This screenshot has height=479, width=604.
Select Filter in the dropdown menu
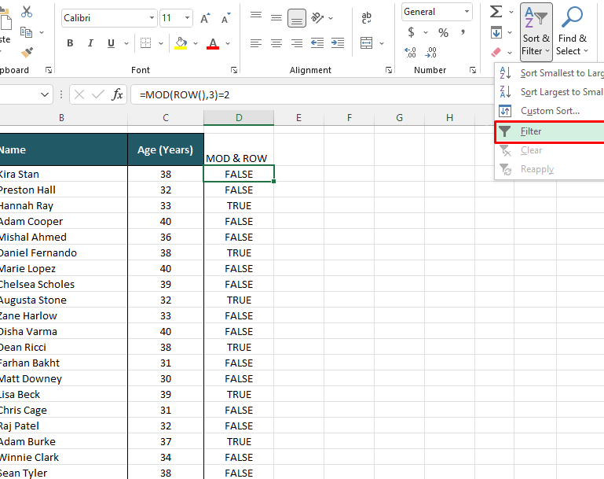click(550, 131)
